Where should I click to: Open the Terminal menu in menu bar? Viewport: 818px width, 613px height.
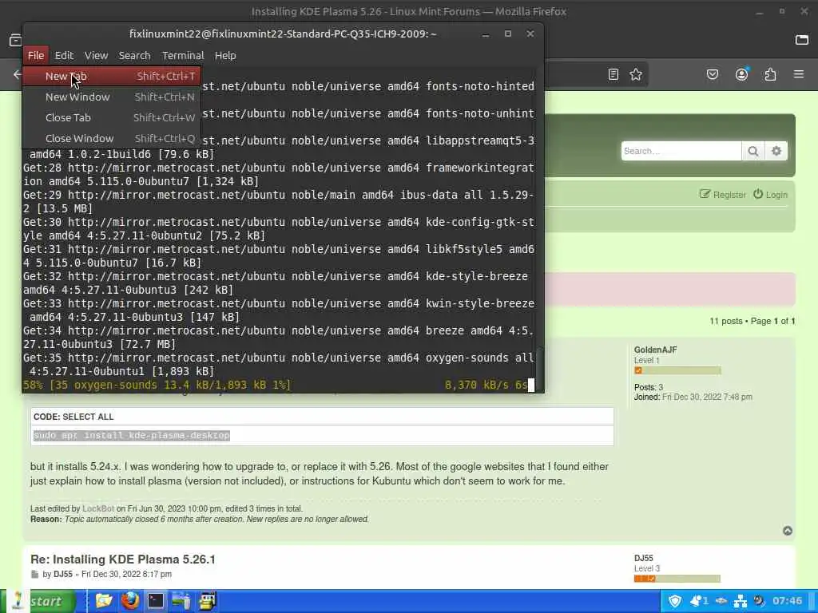[183, 55]
